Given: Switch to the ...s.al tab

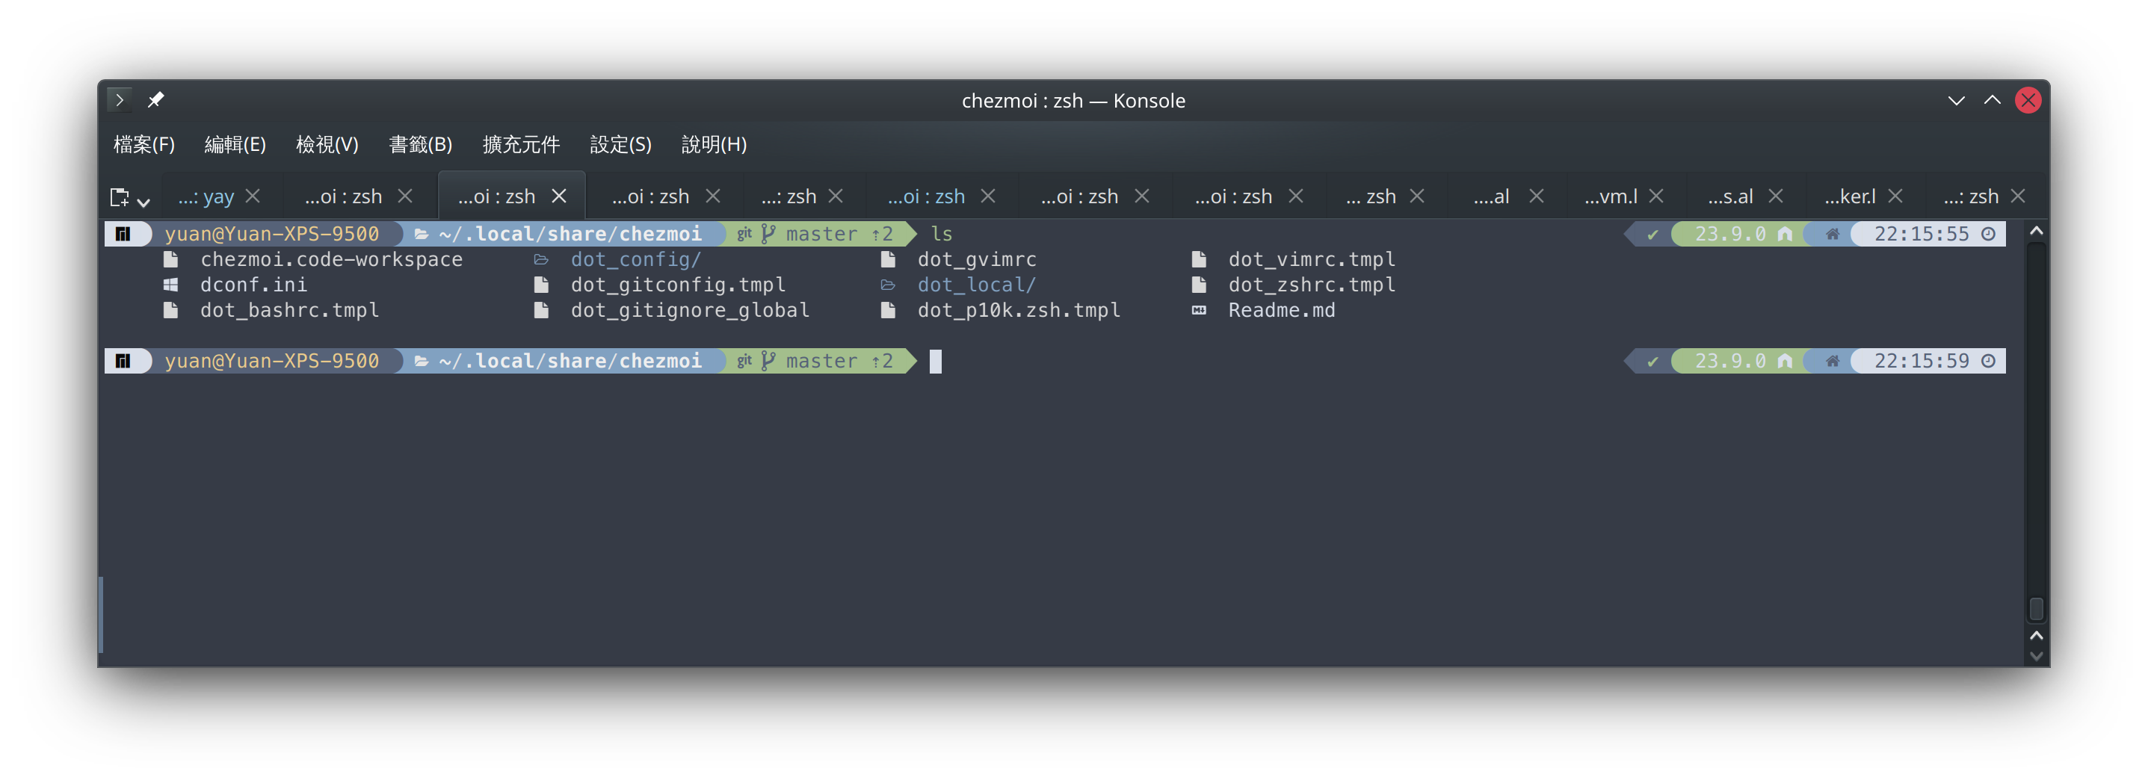Looking at the screenshot, I should (1730, 196).
